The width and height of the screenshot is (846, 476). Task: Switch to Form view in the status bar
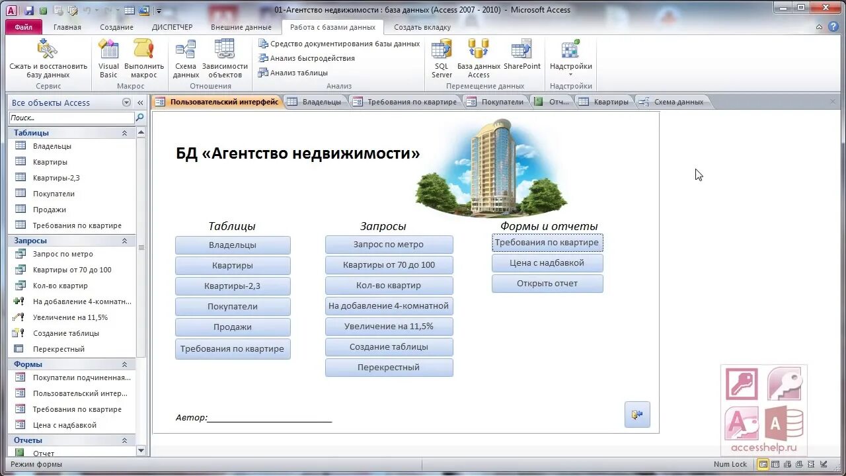click(763, 464)
